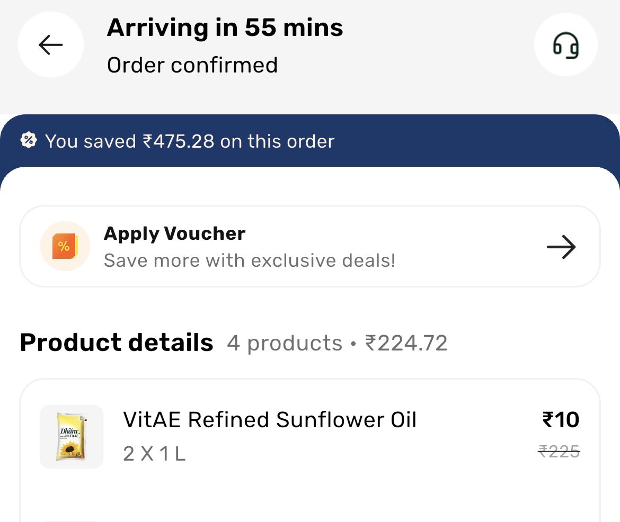Image resolution: width=620 pixels, height=522 pixels.
Task: Tap the sunflower oil product card
Action: pyautogui.click(x=310, y=451)
